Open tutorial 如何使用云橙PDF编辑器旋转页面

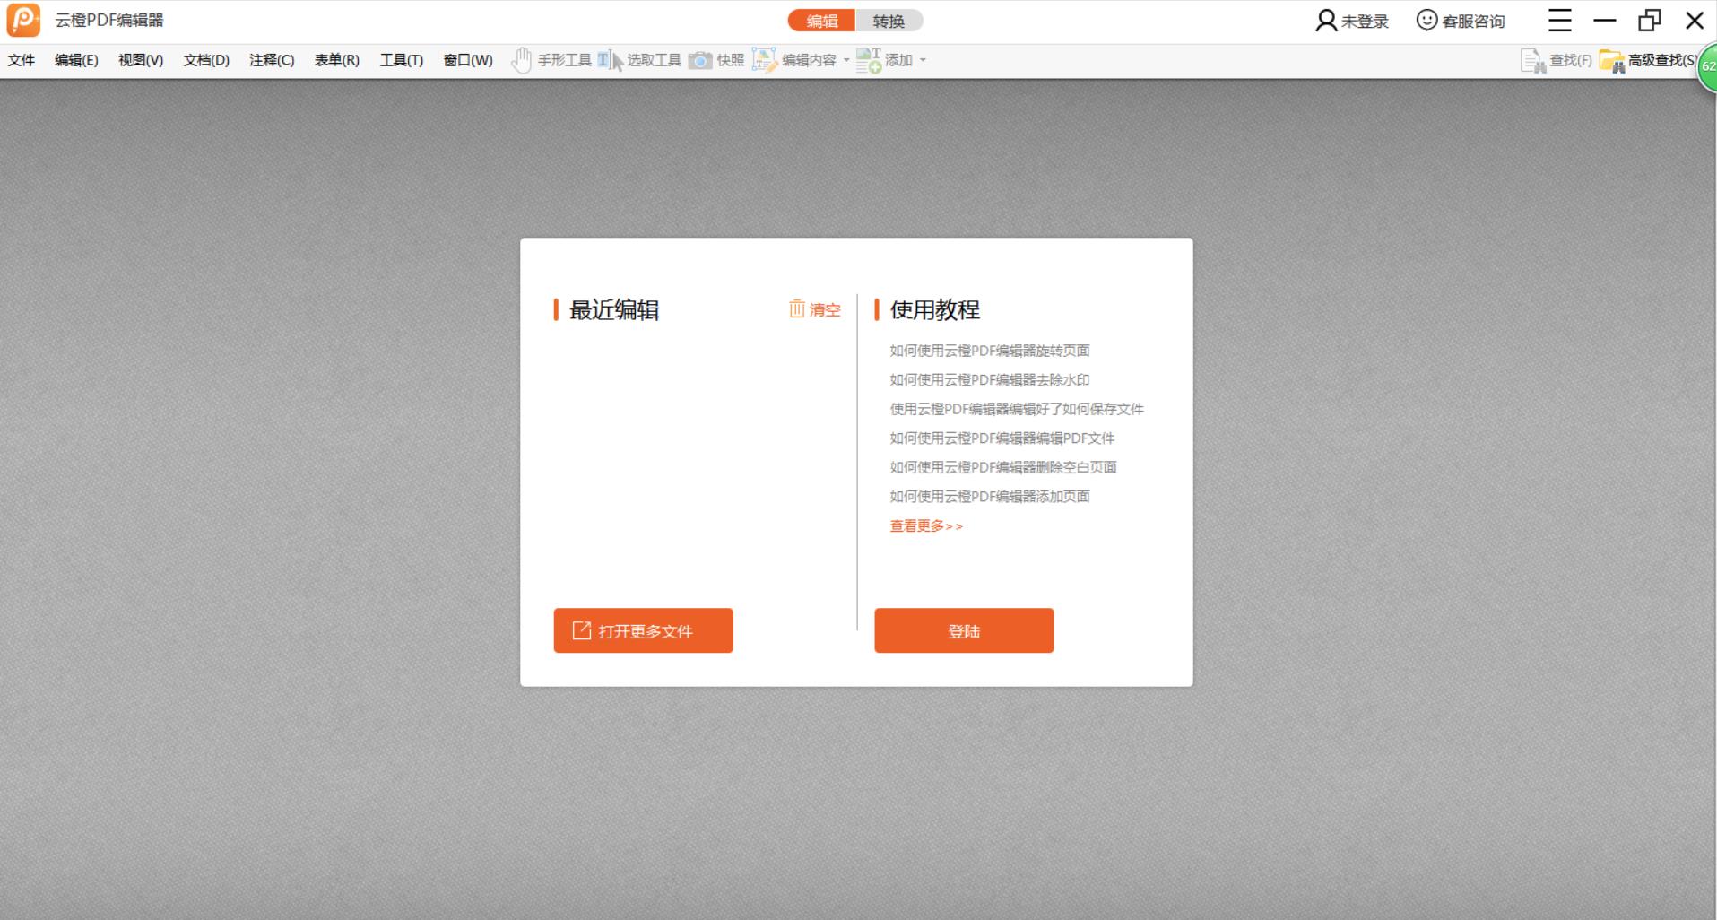(x=990, y=351)
